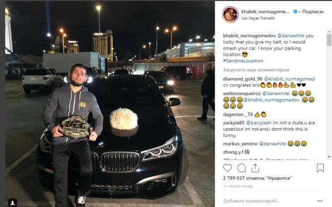
Task: Open diamond_gold_96 commenter profile
Action: [243, 79]
